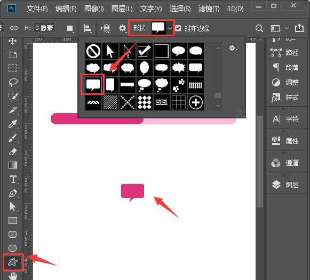
Task: Open the 图层(L) menu
Action: [122, 9]
